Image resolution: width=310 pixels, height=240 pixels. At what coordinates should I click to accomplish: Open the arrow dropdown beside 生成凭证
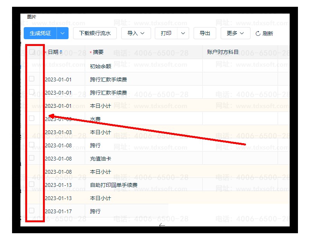[63, 33]
